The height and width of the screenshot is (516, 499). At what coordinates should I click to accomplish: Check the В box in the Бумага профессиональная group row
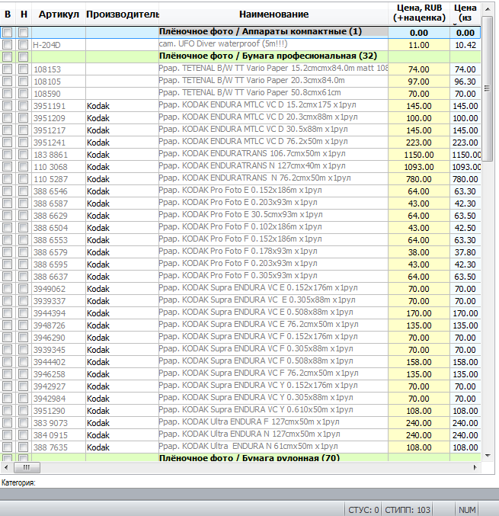click(x=7, y=56)
